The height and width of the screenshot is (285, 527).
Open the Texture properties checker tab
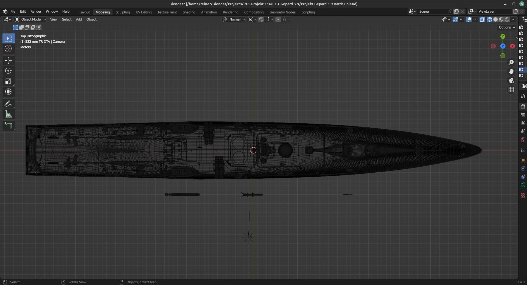(x=523, y=195)
